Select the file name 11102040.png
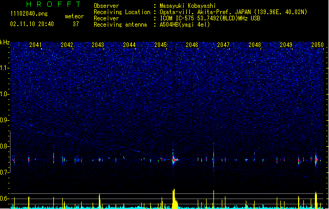Image resolution: width=329 pixels, height=209 pixels. click(29, 14)
